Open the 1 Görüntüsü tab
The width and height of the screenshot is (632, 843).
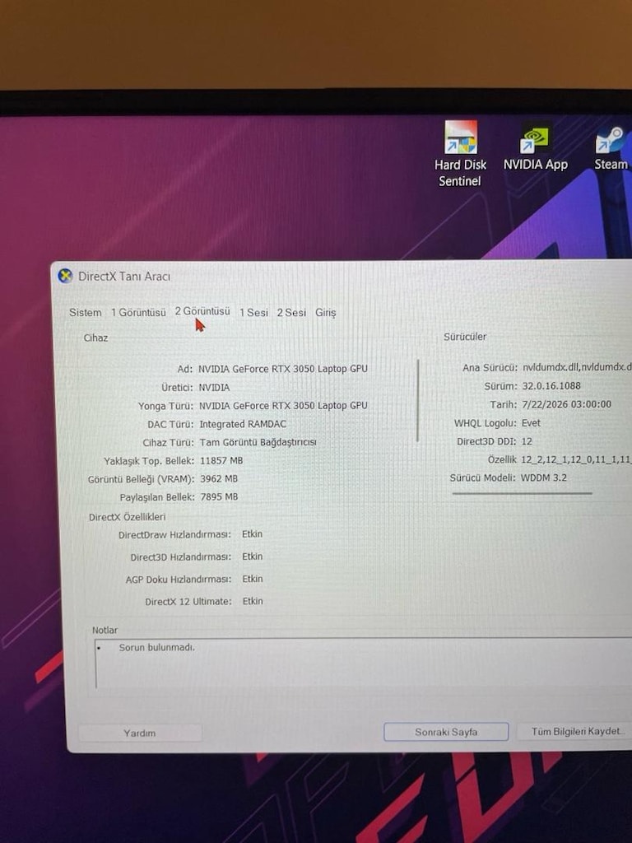pos(138,312)
